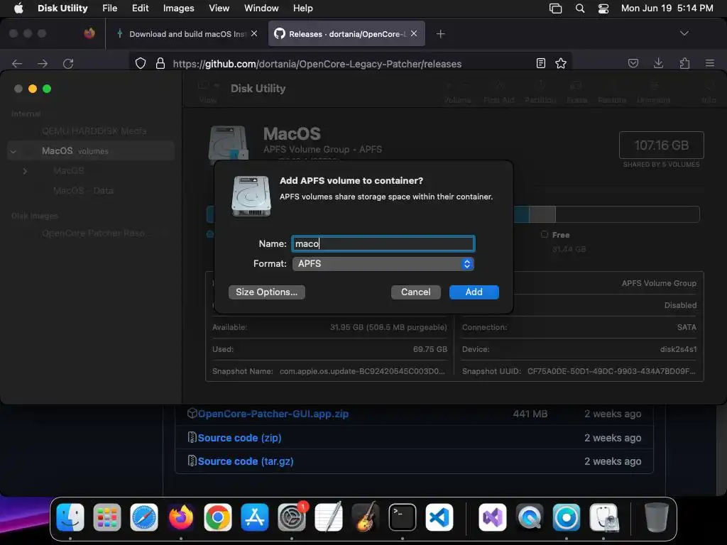Reload the GitHub releases page
Screen dimensions: 727x545
[x=68, y=63]
